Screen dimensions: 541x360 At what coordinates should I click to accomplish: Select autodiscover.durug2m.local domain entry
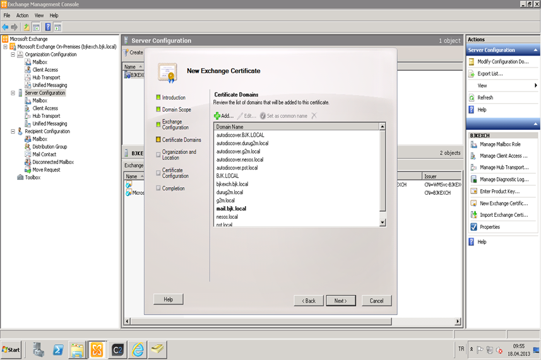point(242,143)
